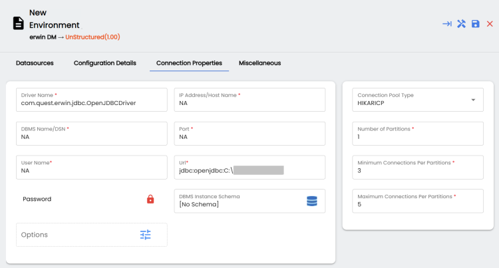This screenshot has height=268, width=499.
Task: Open the DBMS Instance Schema selector
Action: point(240,205)
